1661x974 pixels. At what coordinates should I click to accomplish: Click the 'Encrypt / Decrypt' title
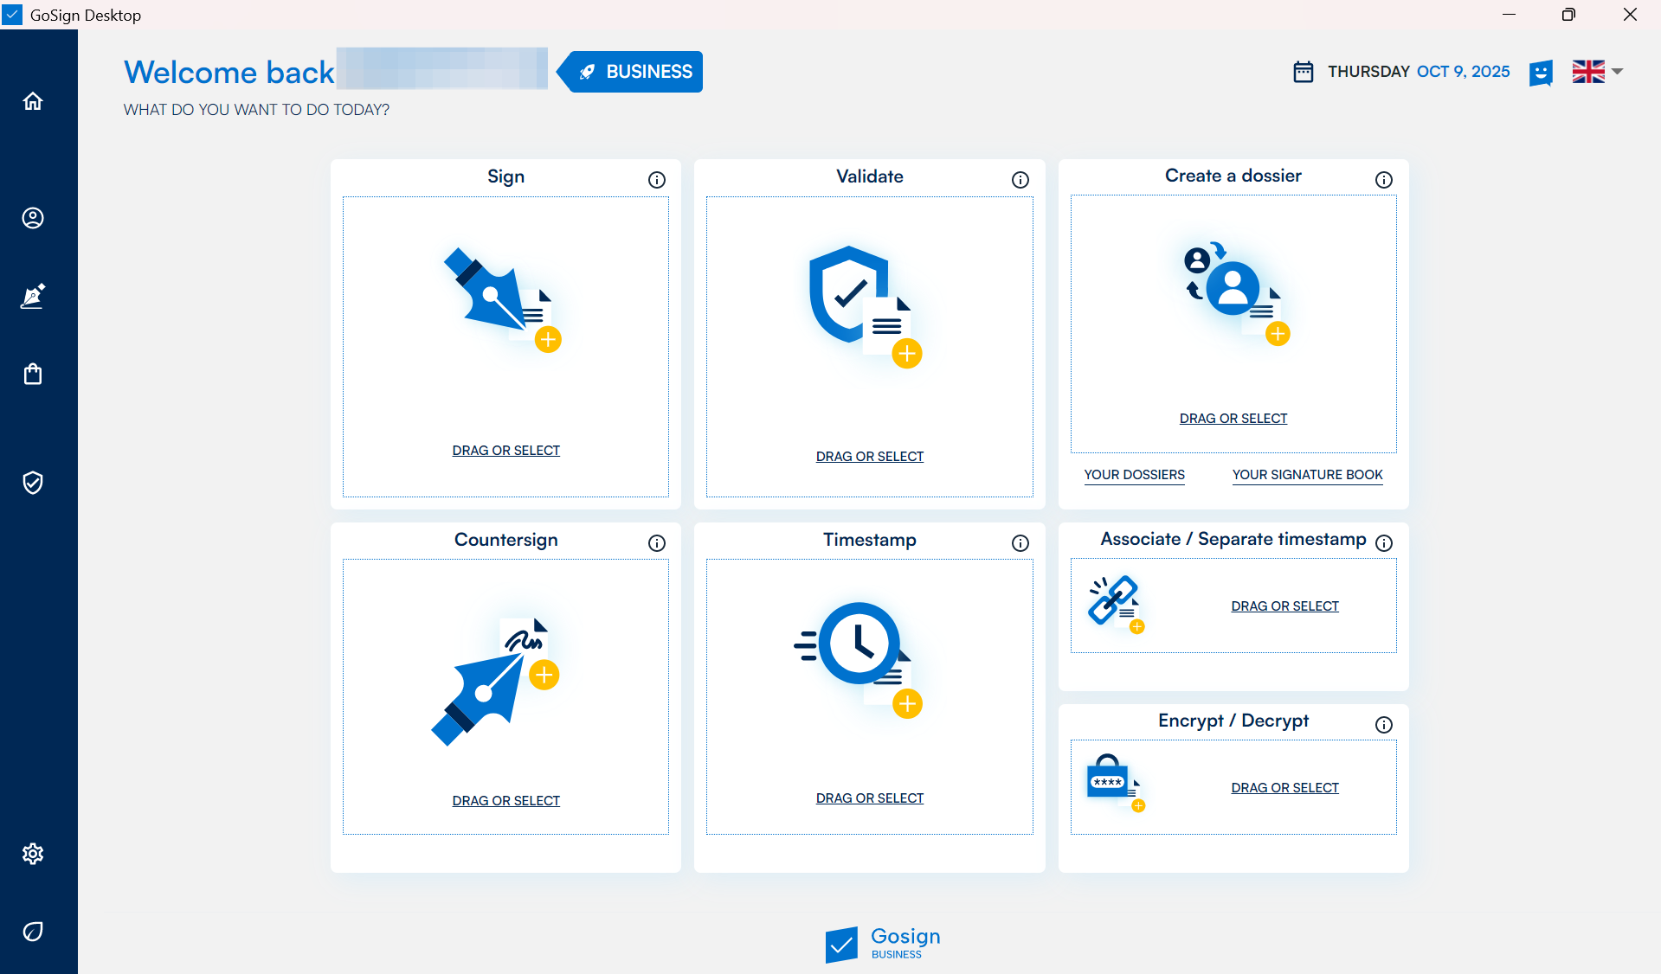(1233, 721)
